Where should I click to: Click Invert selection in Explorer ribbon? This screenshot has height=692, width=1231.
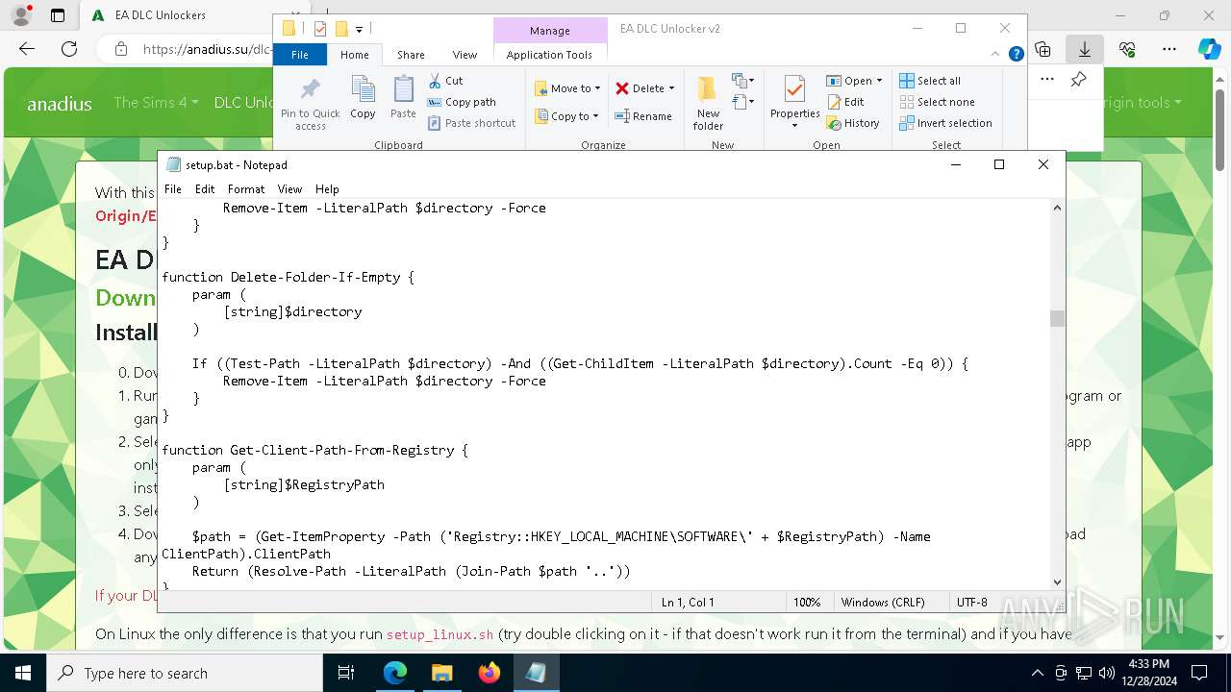click(x=945, y=123)
